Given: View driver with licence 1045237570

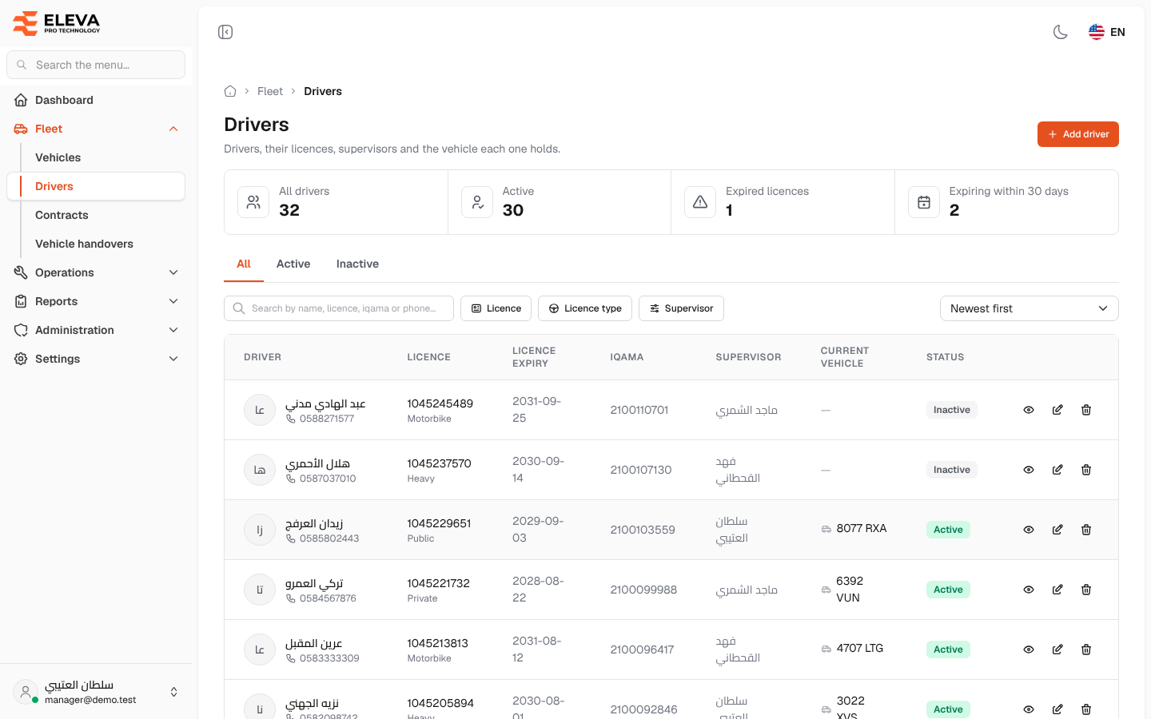Looking at the screenshot, I should pyautogui.click(x=1029, y=470).
